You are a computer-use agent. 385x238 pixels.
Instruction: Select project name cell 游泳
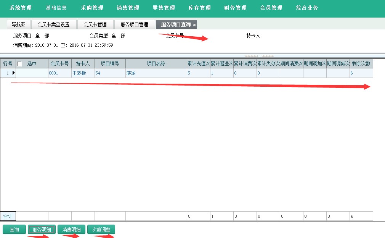(x=156, y=73)
